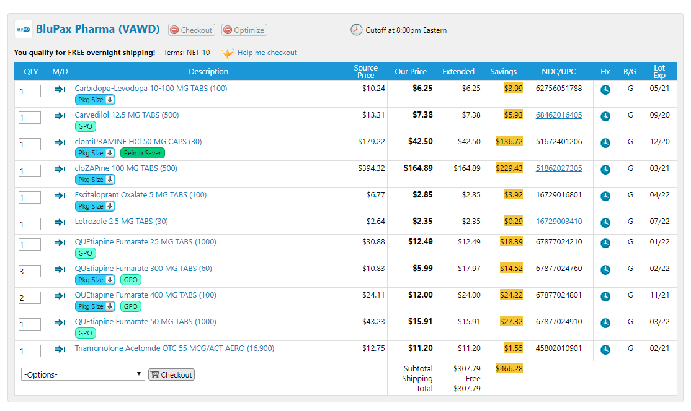Viewport: 691px width, 411px height.
Task: Click the $136.72 savings value
Action: point(509,142)
